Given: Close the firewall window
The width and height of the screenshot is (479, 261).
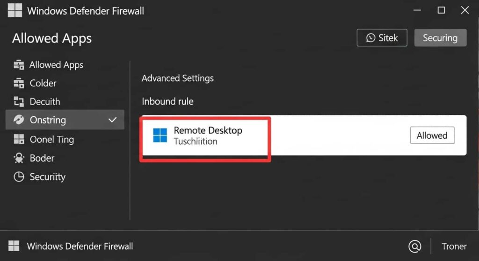Looking at the screenshot, I should click(465, 10).
